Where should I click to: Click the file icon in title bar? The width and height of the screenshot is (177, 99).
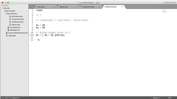tap(79, 2)
